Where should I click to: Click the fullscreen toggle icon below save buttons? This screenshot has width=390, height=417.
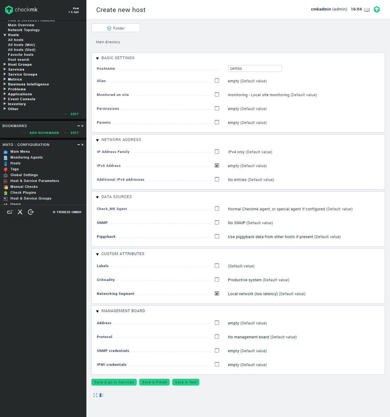tap(95, 395)
